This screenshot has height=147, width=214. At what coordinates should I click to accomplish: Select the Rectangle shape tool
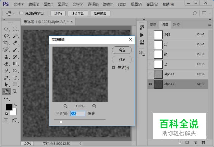coord(15,84)
